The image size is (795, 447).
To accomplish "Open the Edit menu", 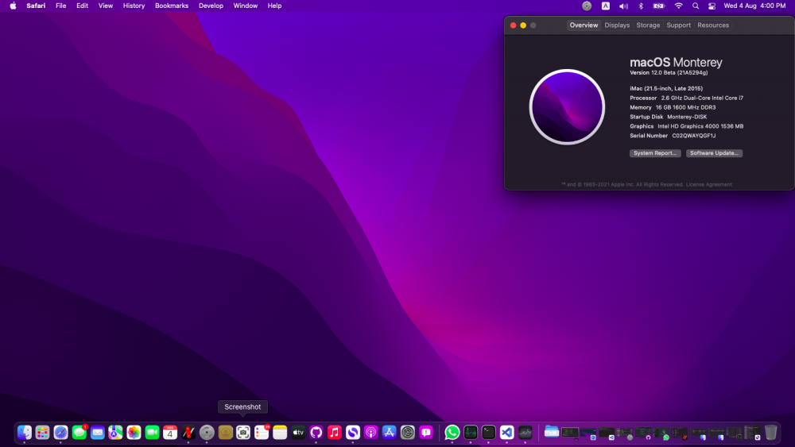I will tap(82, 6).
